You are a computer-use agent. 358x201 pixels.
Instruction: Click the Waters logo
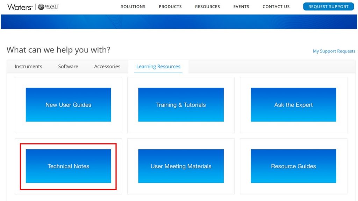coord(19,7)
